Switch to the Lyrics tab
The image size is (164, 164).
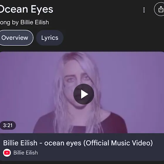tap(50, 38)
